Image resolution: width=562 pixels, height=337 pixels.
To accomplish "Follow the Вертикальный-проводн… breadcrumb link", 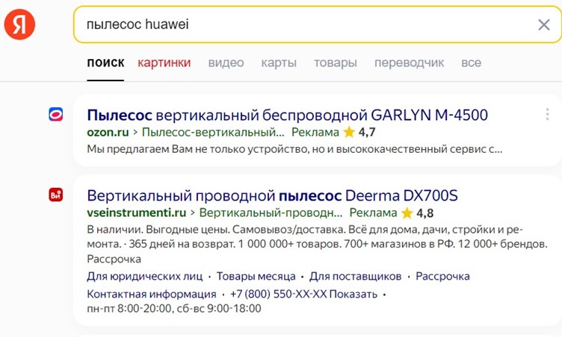I will click(271, 212).
